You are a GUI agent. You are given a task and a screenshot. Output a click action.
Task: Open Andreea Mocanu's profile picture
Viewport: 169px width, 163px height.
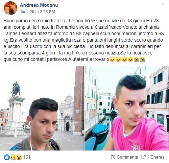10,8
